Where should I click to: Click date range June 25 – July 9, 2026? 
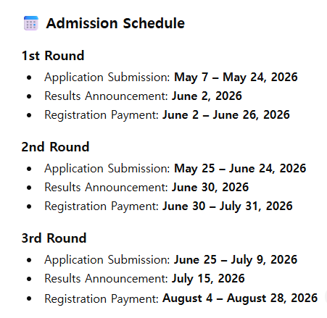(236, 260)
